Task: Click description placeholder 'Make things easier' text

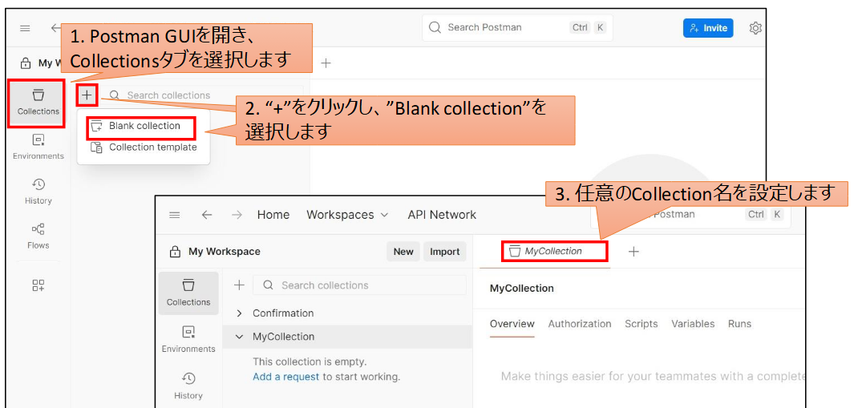Action: 653,377
